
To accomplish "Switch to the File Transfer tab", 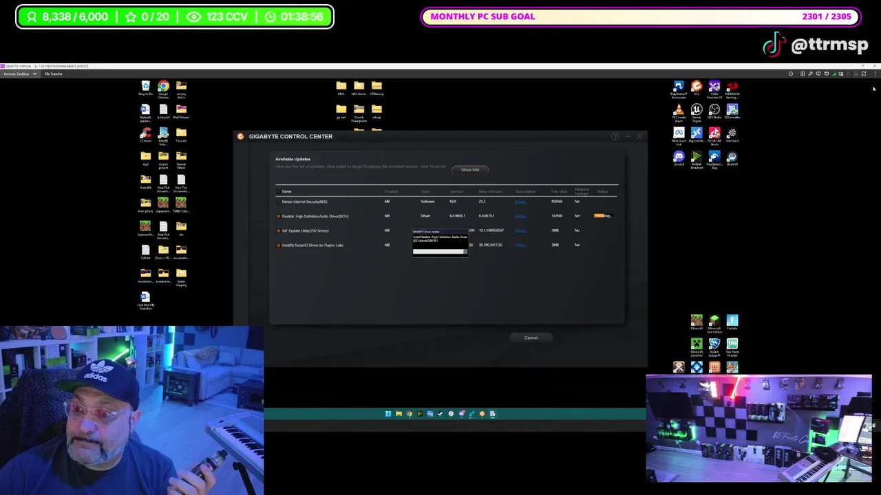I will pos(54,74).
